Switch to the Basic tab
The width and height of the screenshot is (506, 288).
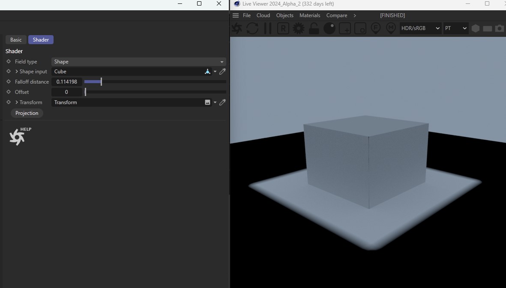[16, 40]
